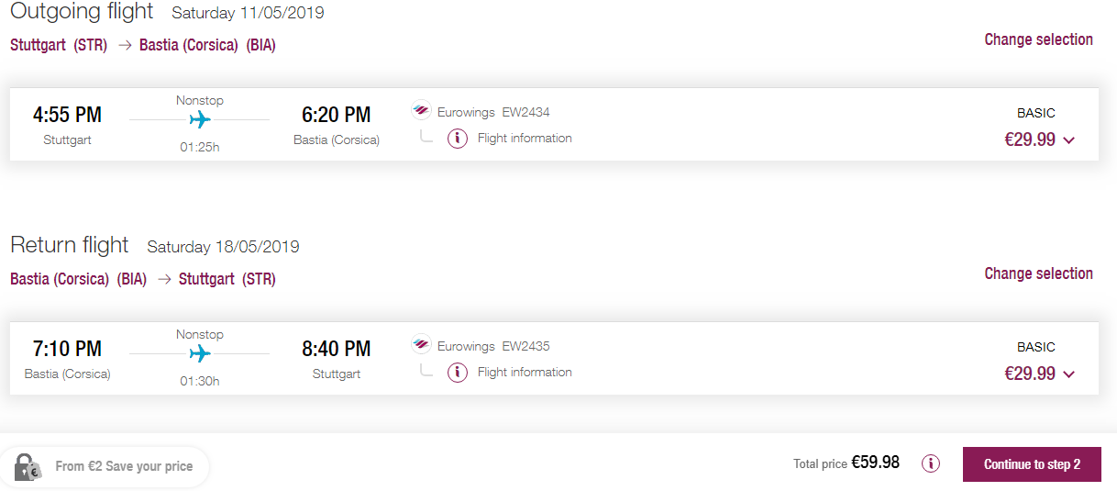The width and height of the screenshot is (1117, 491).
Task: Click the outgoing flight airplane icon
Action: click(200, 119)
